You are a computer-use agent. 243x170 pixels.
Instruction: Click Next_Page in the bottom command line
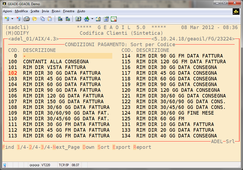point(66,147)
